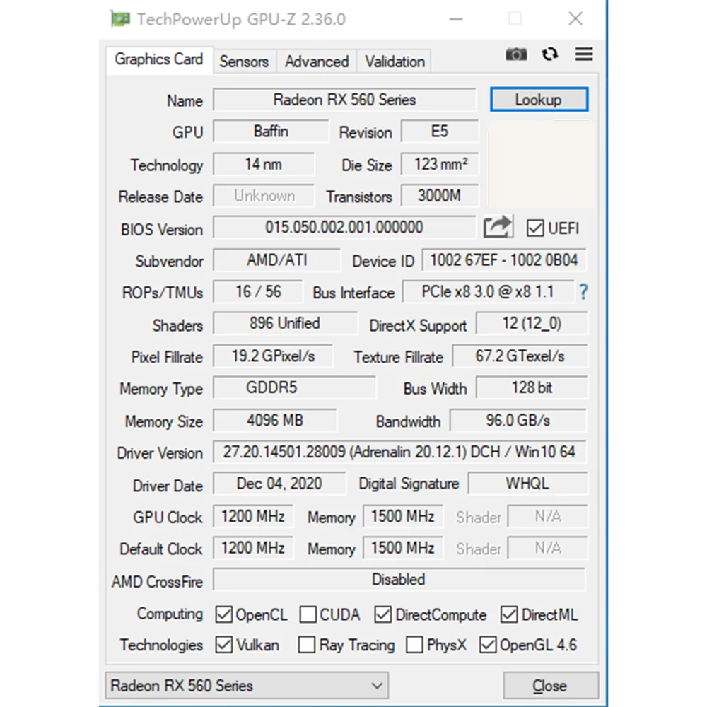Click the GPU Clock field 1200 MHz
707x707 pixels.
[253, 516]
